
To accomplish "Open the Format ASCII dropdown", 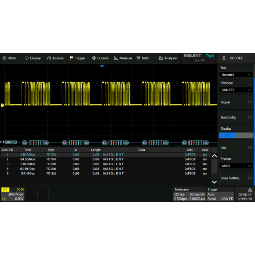I will 236,166.
